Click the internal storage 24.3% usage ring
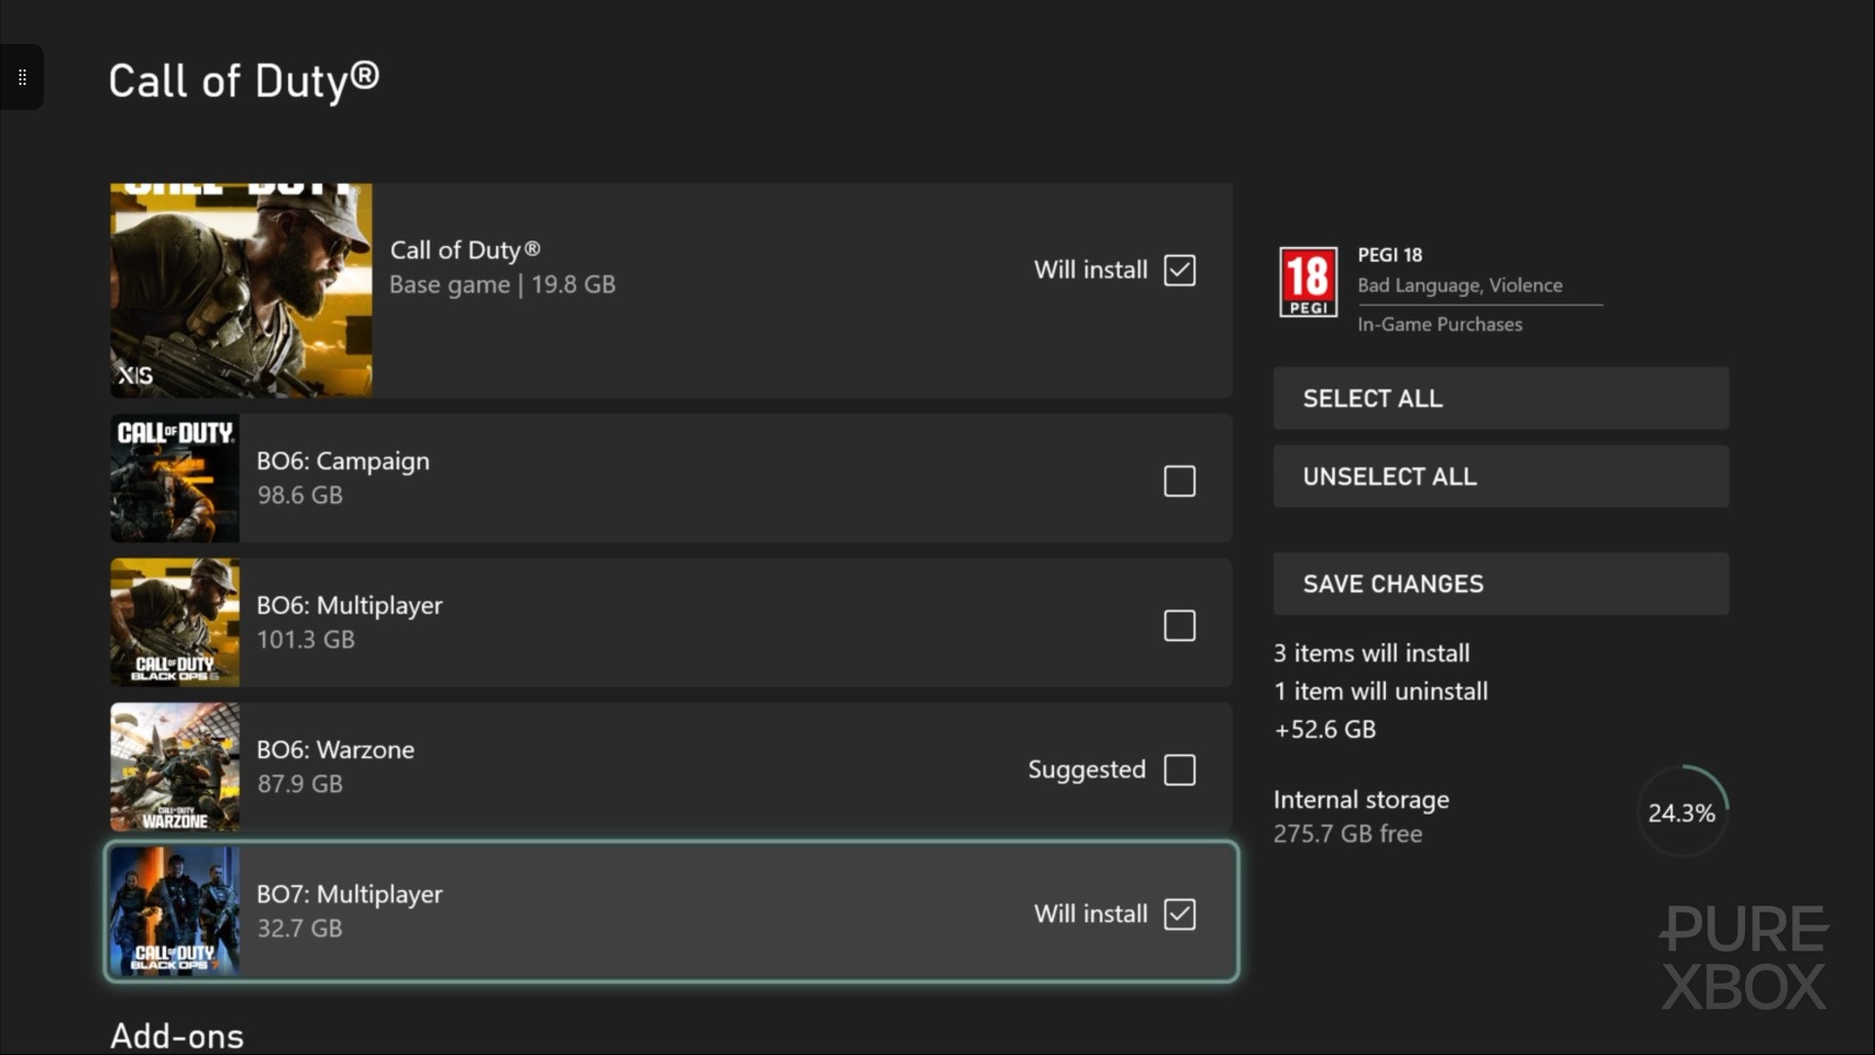 1681,813
